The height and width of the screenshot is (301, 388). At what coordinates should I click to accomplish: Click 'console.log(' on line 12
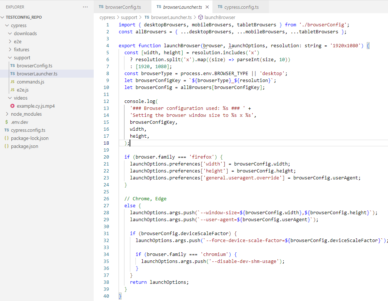tap(141, 101)
